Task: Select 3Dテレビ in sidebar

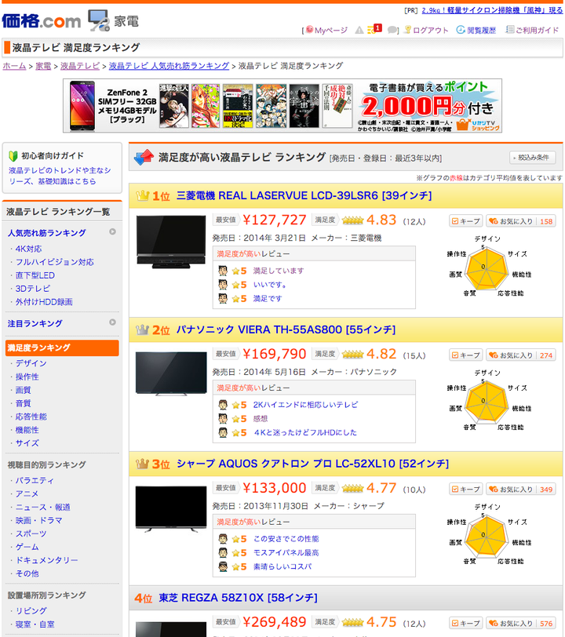Action: [x=32, y=289]
